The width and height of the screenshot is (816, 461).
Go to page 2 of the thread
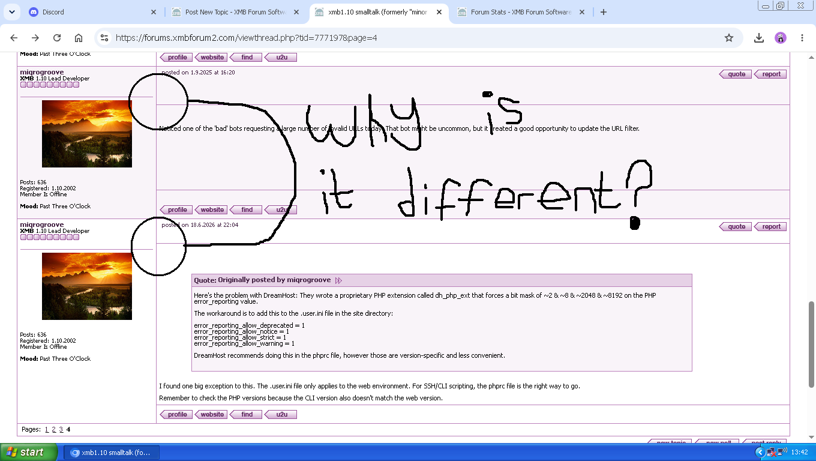click(x=53, y=430)
